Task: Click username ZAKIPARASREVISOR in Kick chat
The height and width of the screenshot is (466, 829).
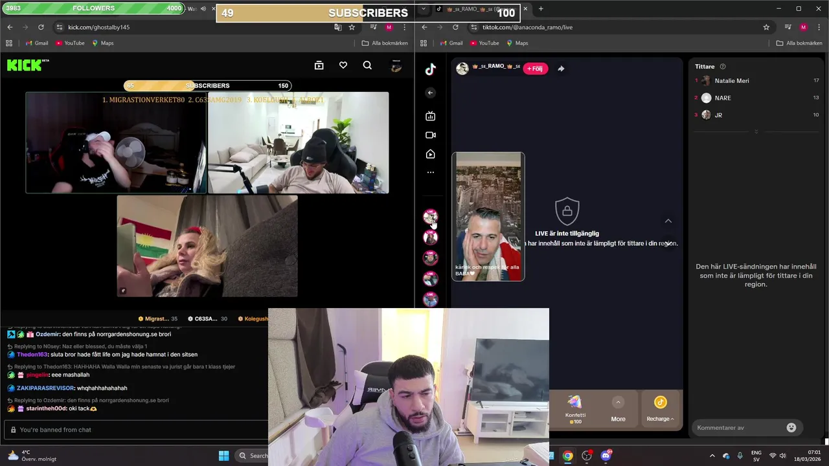Action: tap(45, 388)
